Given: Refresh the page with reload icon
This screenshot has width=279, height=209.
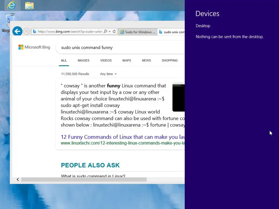Looking at the screenshot, I should pyautogui.click(x=114, y=32).
